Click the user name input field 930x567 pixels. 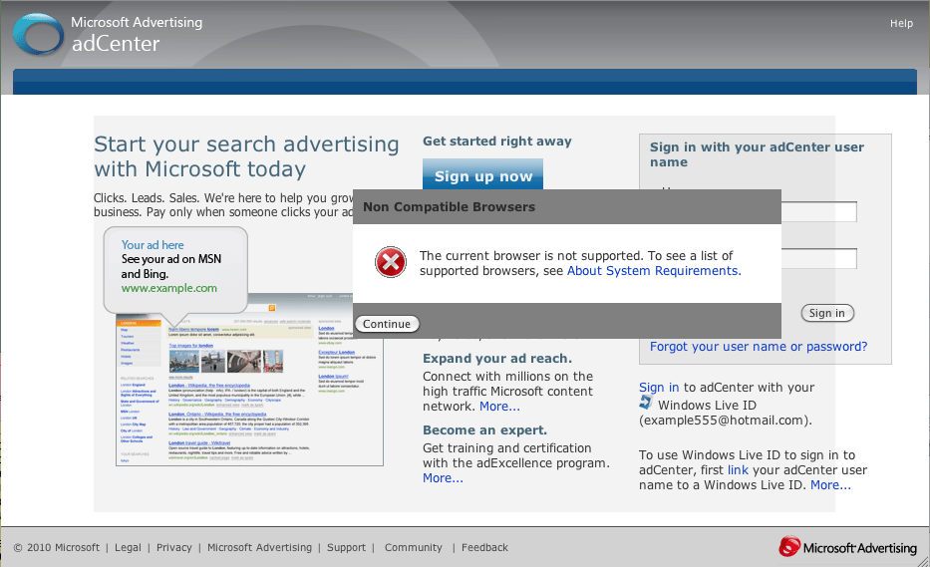[818, 211]
